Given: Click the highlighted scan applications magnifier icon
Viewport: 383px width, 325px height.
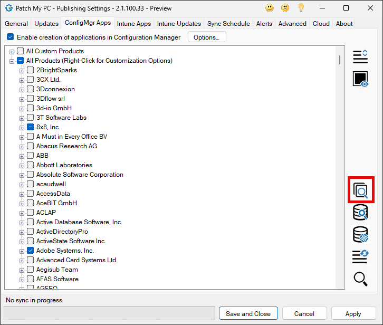Looking at the screenshot, I should [x=361, y=190].
